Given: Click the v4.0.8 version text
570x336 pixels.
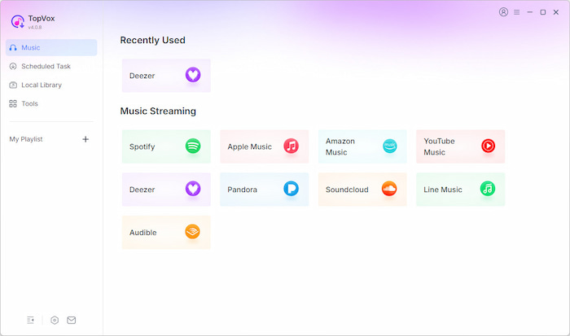Looking at the screenshot, I should 35,27.
